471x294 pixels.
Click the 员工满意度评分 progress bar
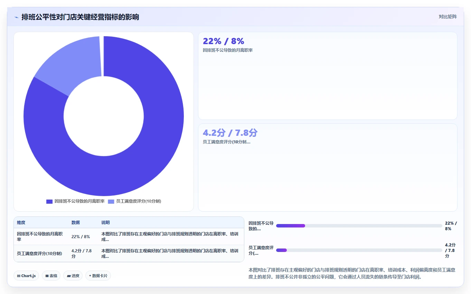click(x=359, y=250)
